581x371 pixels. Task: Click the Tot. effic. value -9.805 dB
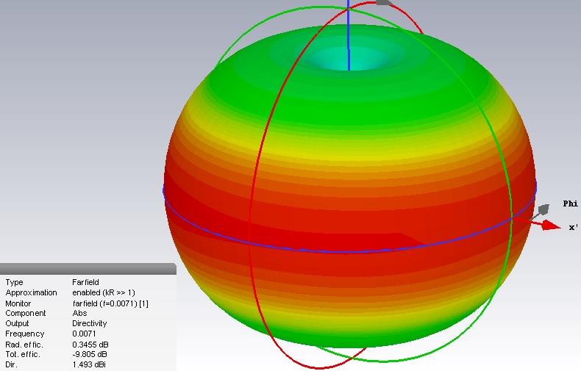point(90,354)
